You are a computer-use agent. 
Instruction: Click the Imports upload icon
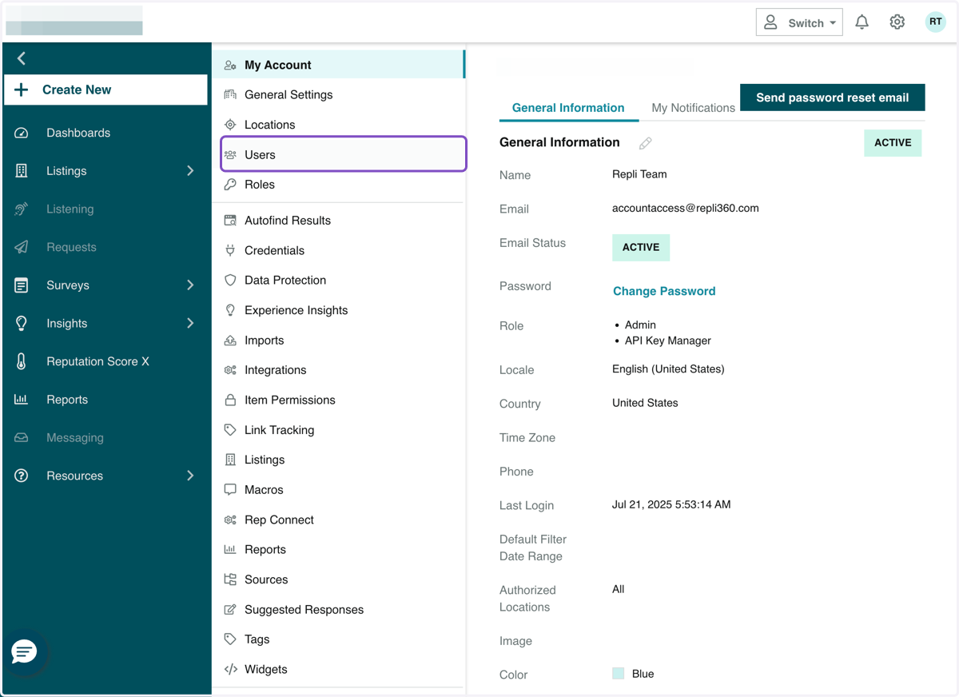(x=230, y=341)
